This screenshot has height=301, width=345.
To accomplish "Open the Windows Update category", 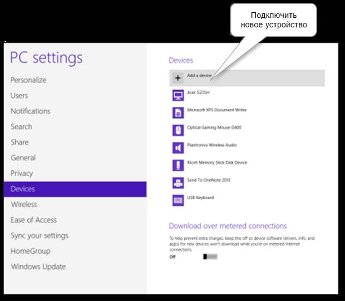I will (38, 267).
